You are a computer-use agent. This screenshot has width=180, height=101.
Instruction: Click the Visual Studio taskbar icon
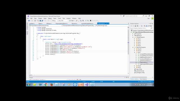86,84
